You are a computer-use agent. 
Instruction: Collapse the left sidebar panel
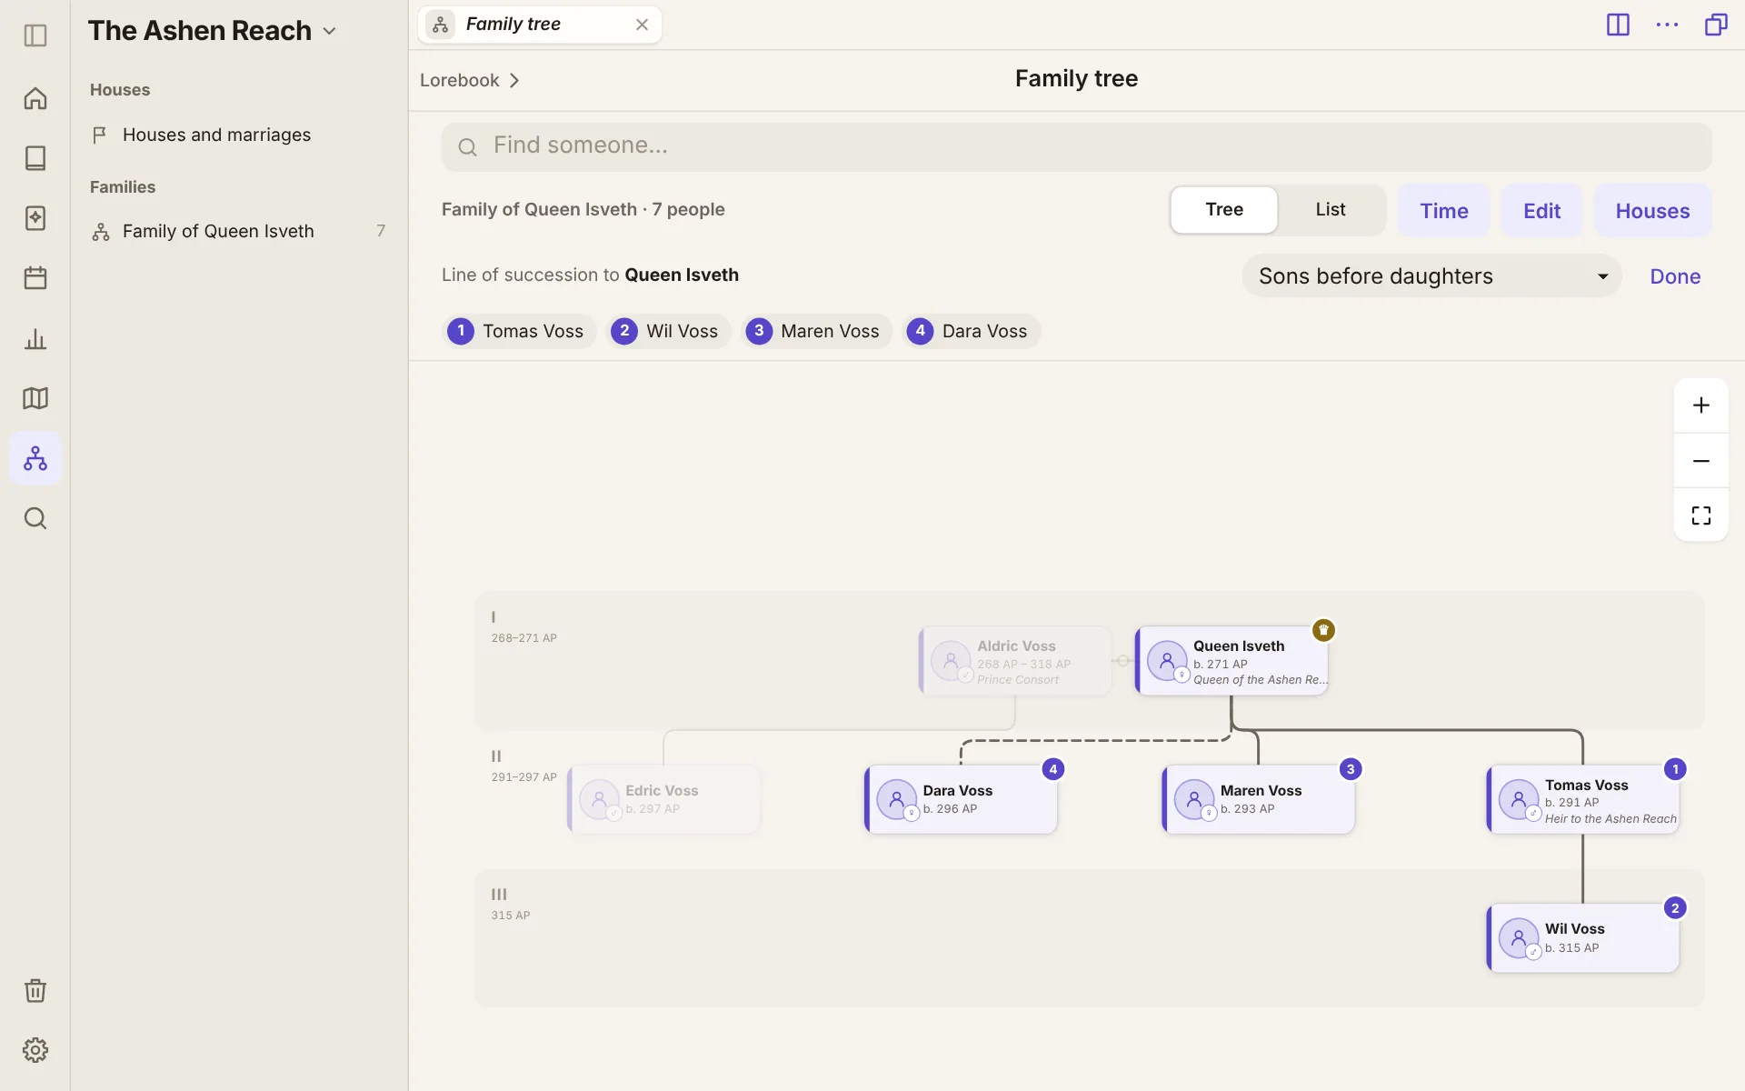click(x=35, y=35)
